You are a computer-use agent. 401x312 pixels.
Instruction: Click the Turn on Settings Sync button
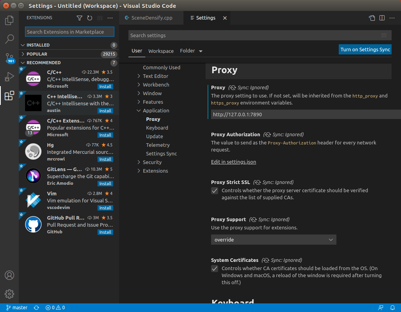365,49
